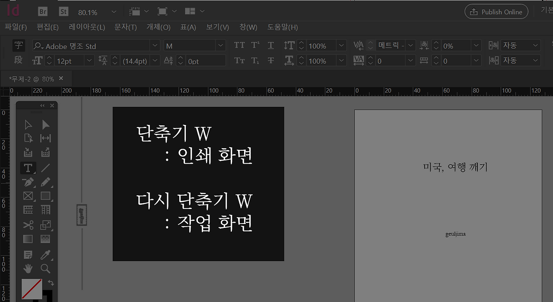Viewport: 553px width, 302px height.
Task: Select the Zoom tool magnifier
Action: (x=45, y=268)
